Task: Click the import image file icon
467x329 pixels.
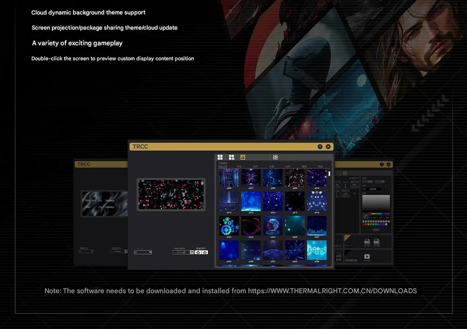Action: click(x=367, y=242)
